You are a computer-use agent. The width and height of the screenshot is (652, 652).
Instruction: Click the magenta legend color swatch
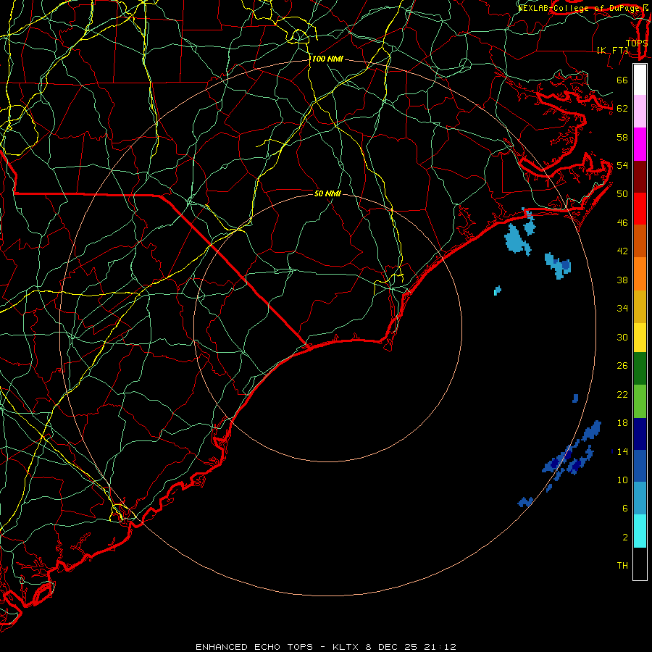click(640, 144)
